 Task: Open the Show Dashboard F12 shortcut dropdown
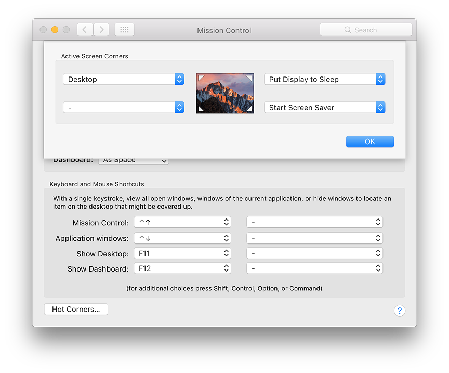182,268
